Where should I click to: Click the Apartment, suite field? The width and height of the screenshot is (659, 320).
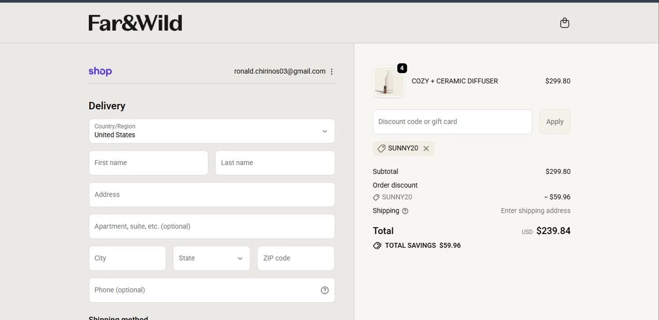pos(212,227)
